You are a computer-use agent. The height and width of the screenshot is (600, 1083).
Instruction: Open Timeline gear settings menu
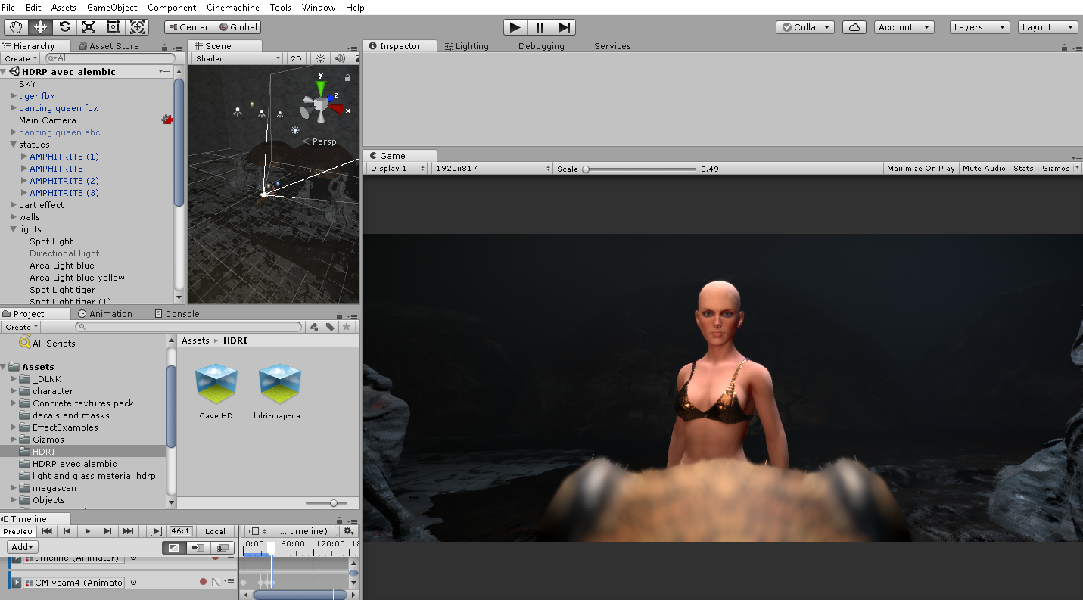click(349, 531)
